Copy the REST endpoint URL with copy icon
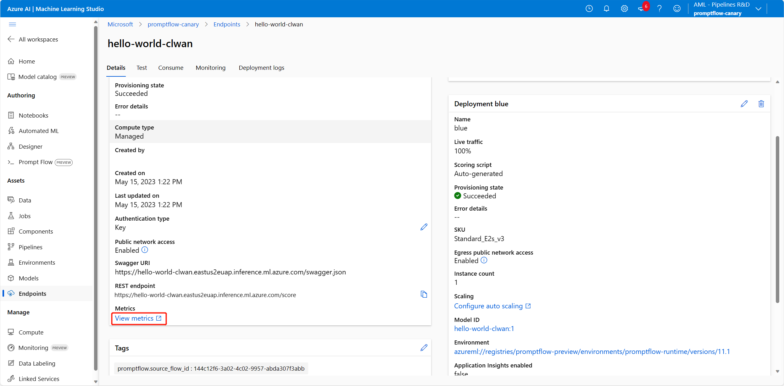The height and width of the screenshot is (386, 784). point(424,295)
